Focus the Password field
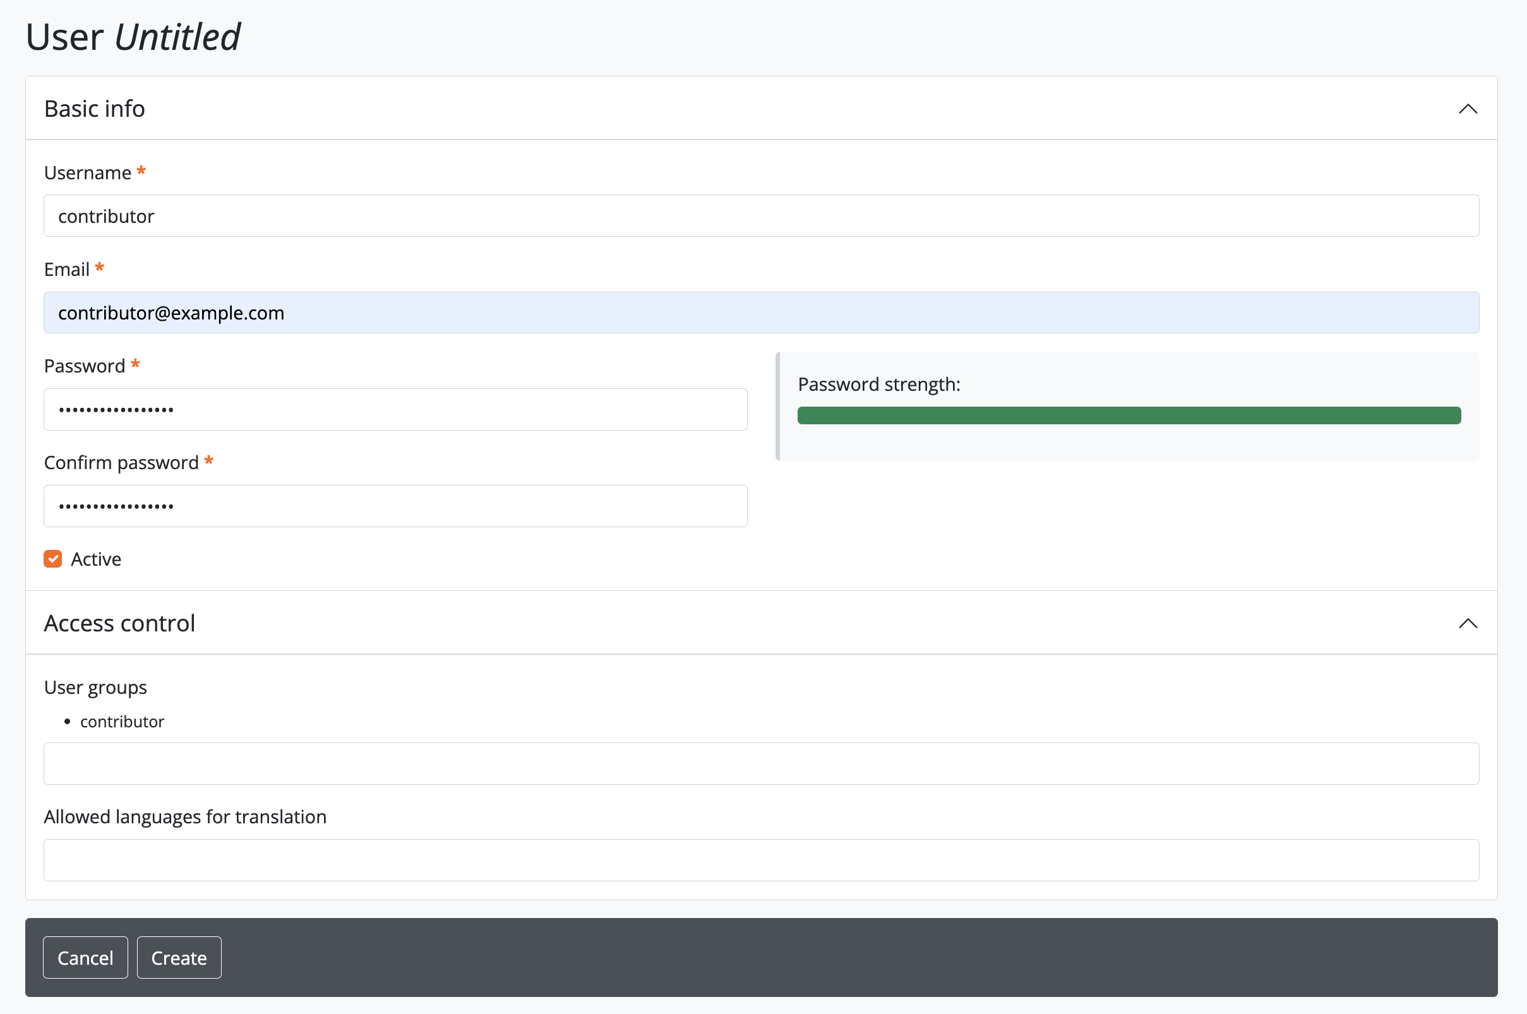This screenshot has height=1014, width=1527. tap(395, 409)
